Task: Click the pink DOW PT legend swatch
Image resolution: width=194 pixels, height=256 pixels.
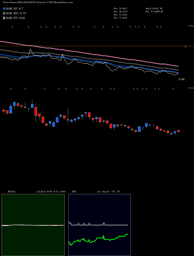Action: point(4,18)
